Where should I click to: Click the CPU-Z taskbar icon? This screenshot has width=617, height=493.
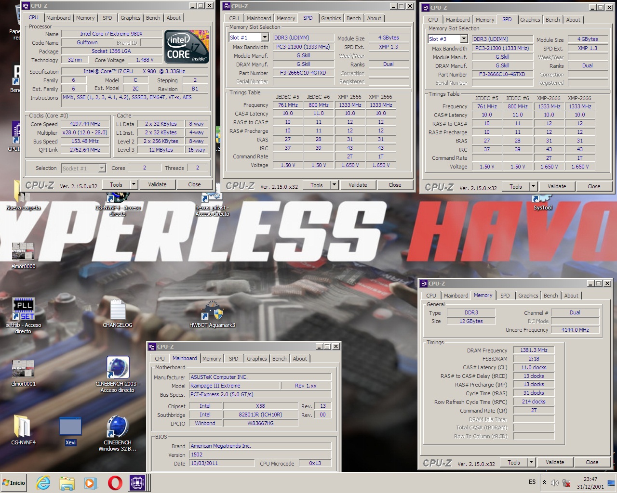[137, 483]
